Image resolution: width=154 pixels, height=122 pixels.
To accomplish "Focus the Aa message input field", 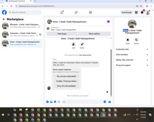I will pyautogui.click(x=82, y=102).
